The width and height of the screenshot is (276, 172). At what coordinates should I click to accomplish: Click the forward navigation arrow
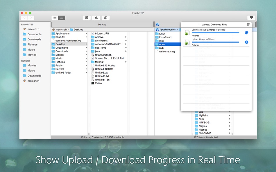click(31, 18)
